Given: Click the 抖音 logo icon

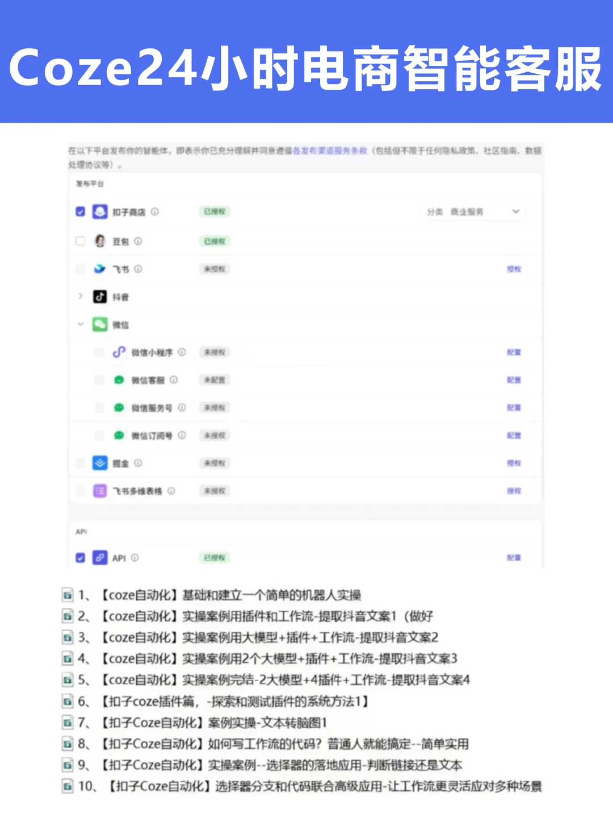Looking at the screenshot, I should [x=100, y=297].
